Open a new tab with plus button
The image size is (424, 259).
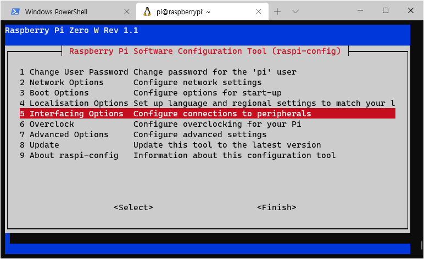click(277, 12)
